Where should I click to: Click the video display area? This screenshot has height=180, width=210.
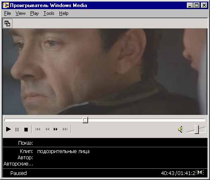(x=105, y=72)
